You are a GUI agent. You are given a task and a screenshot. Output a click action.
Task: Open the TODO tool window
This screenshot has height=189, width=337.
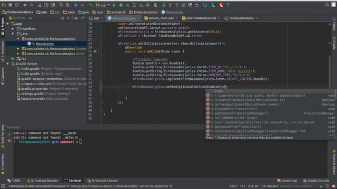14,181
